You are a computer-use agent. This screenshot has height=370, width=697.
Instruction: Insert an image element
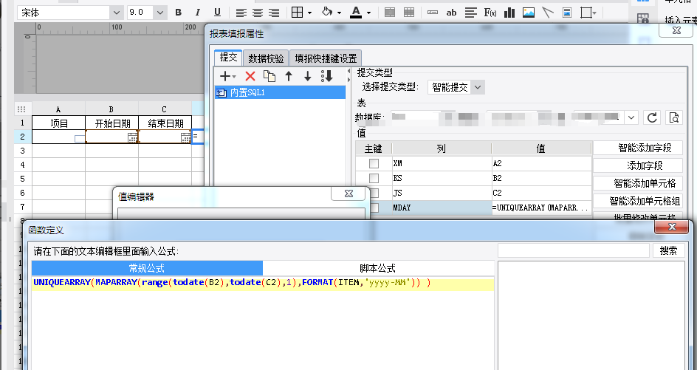click(529, 13)
